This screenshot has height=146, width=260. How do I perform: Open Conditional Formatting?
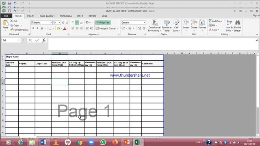(154, 26)
